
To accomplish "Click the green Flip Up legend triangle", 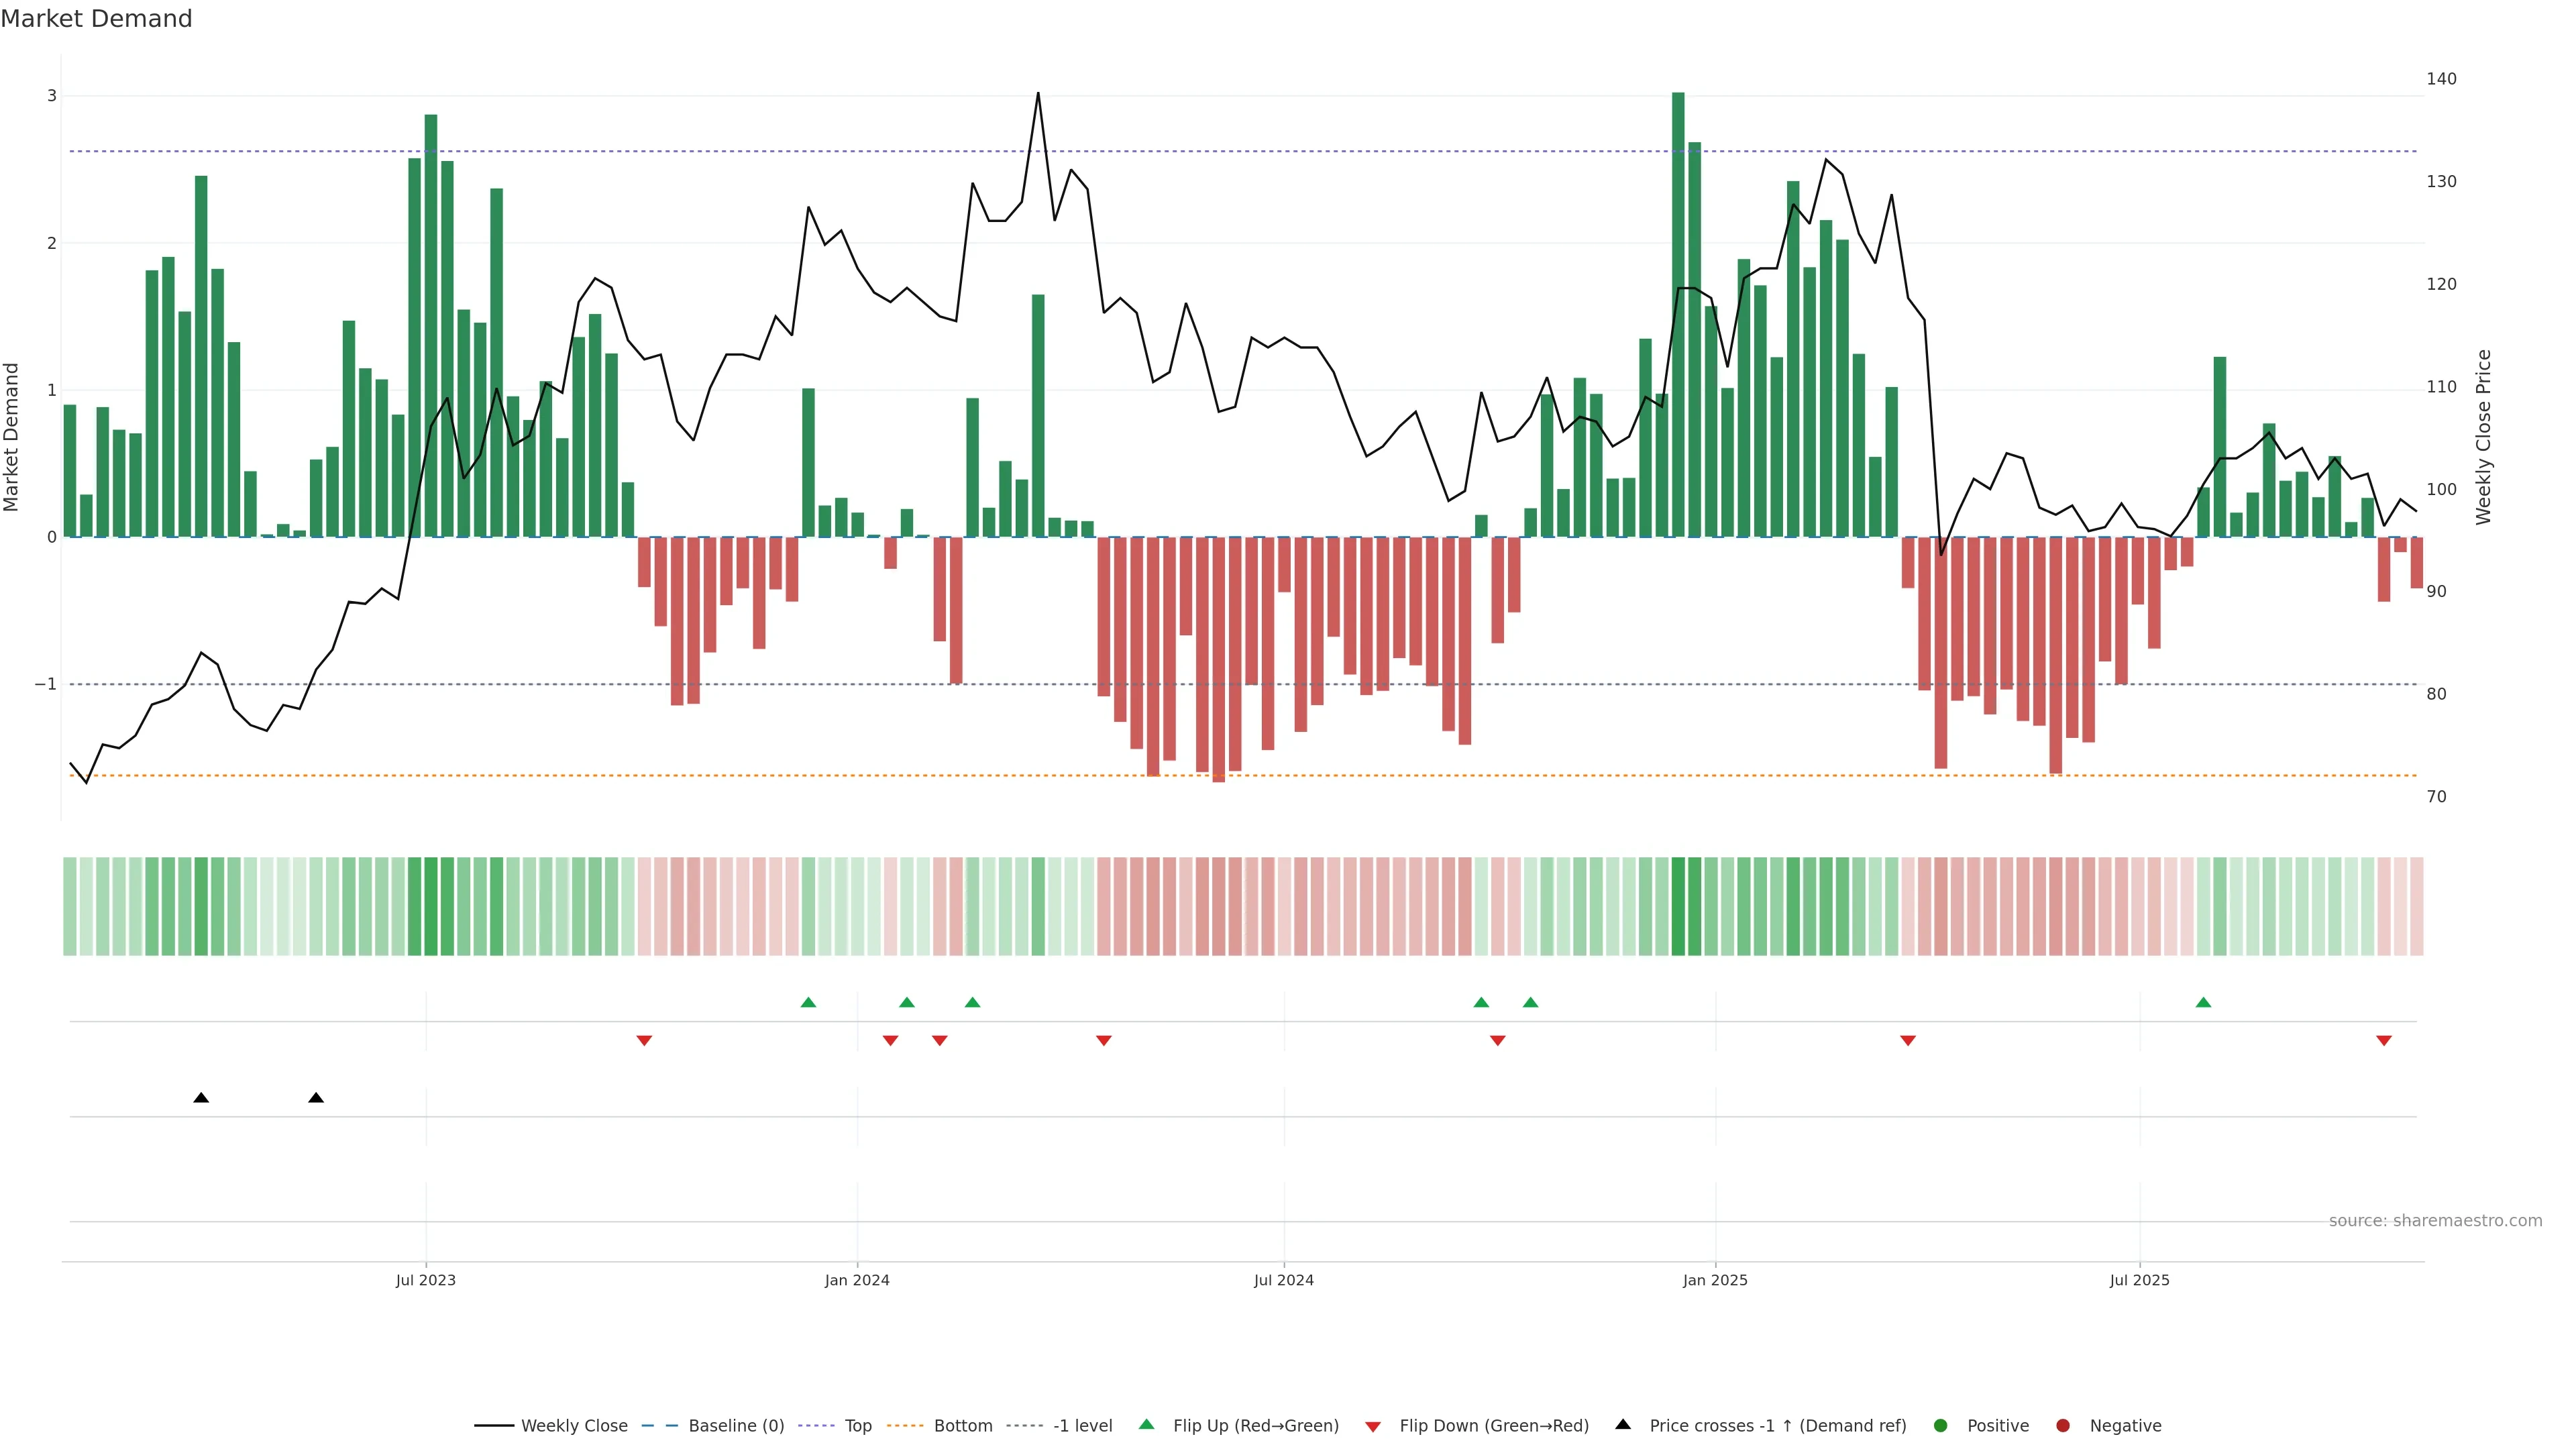I will coord(1146,1424).
